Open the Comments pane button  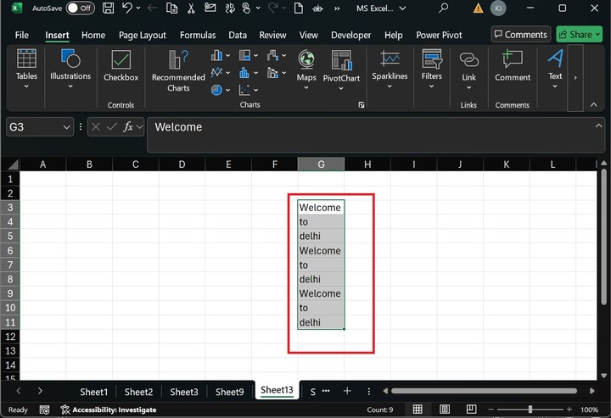tap(520, 35)
